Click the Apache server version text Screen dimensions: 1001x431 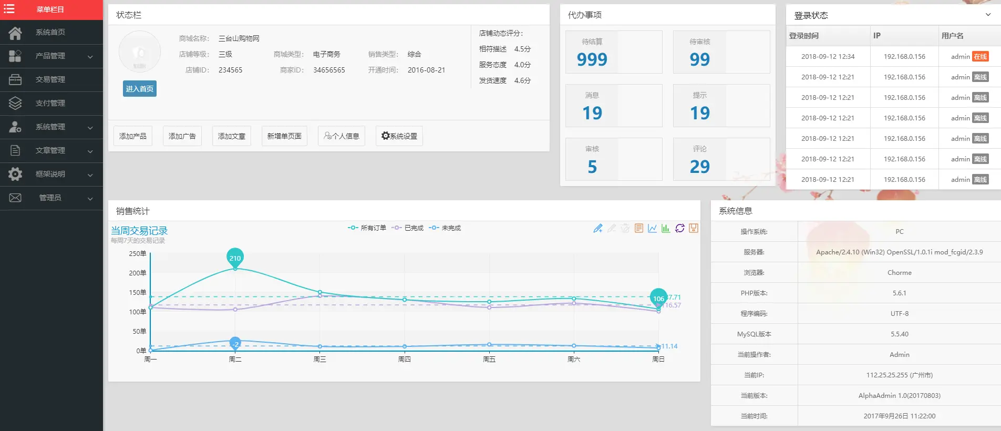(x=900, y=252)
